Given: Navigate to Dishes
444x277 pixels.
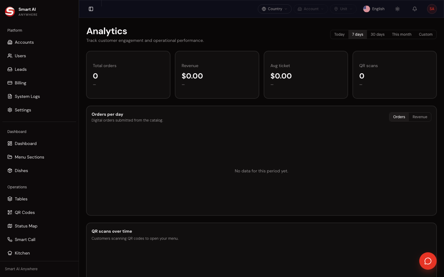Looking at the screenshot, I should pyautogui.click(x=39, y=171).
